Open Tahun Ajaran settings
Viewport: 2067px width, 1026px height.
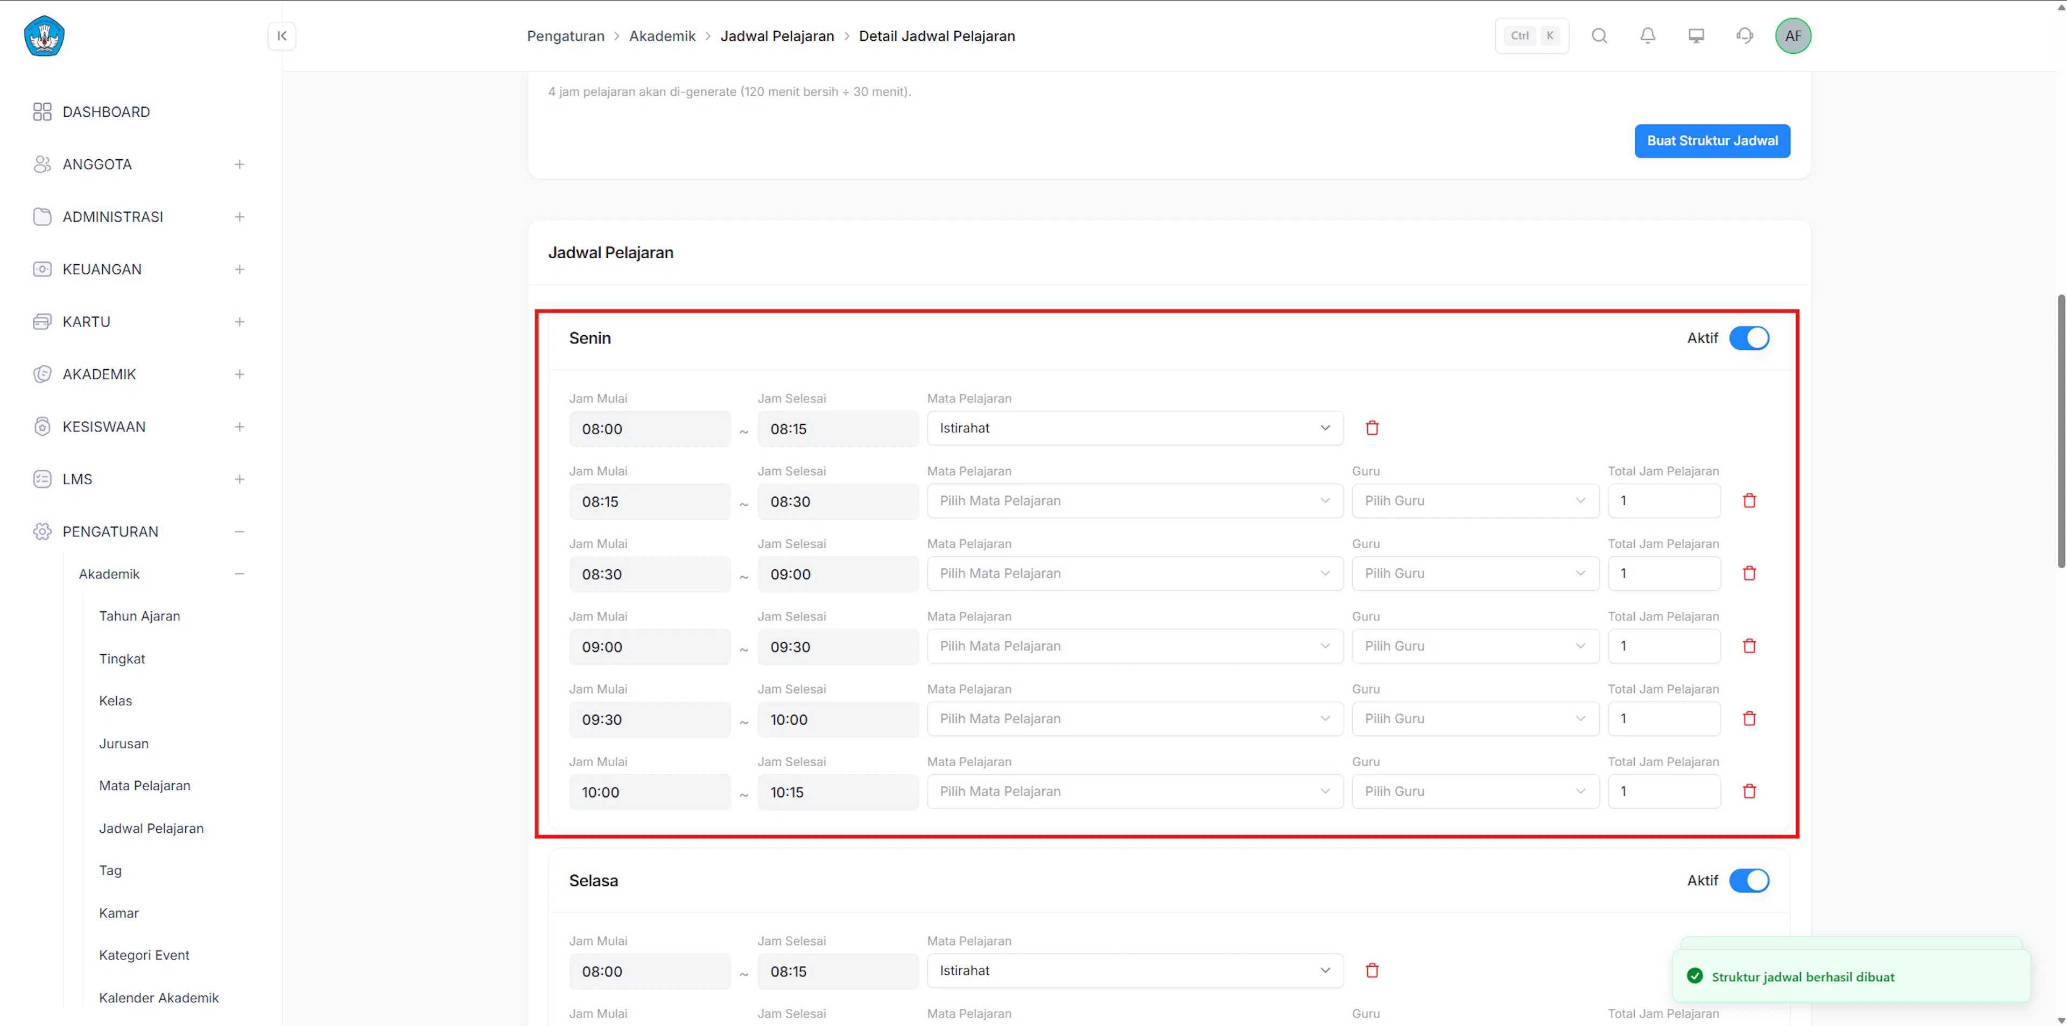[x=139, y=616]
